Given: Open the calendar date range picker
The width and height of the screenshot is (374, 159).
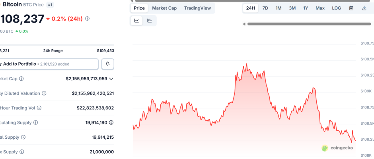Looking at the screenshot, I should [x=351, y=8].
